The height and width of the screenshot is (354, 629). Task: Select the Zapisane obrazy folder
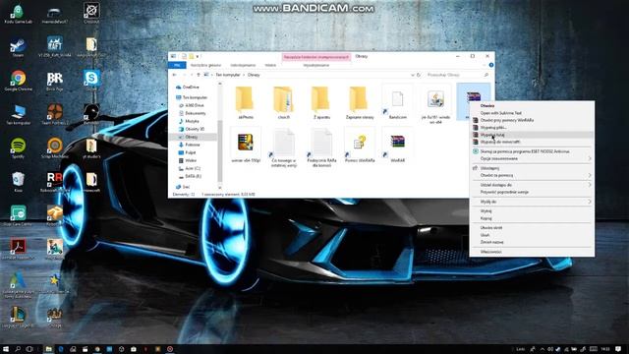tap(359, 102)
